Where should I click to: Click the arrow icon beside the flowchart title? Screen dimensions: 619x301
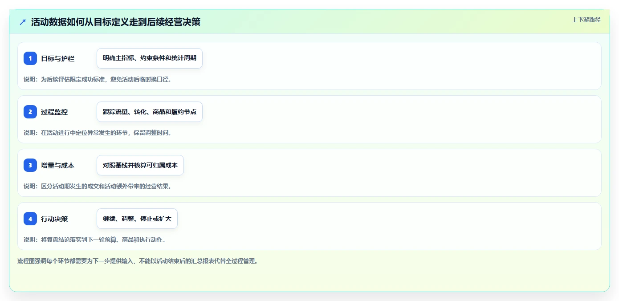click(23, 22)
